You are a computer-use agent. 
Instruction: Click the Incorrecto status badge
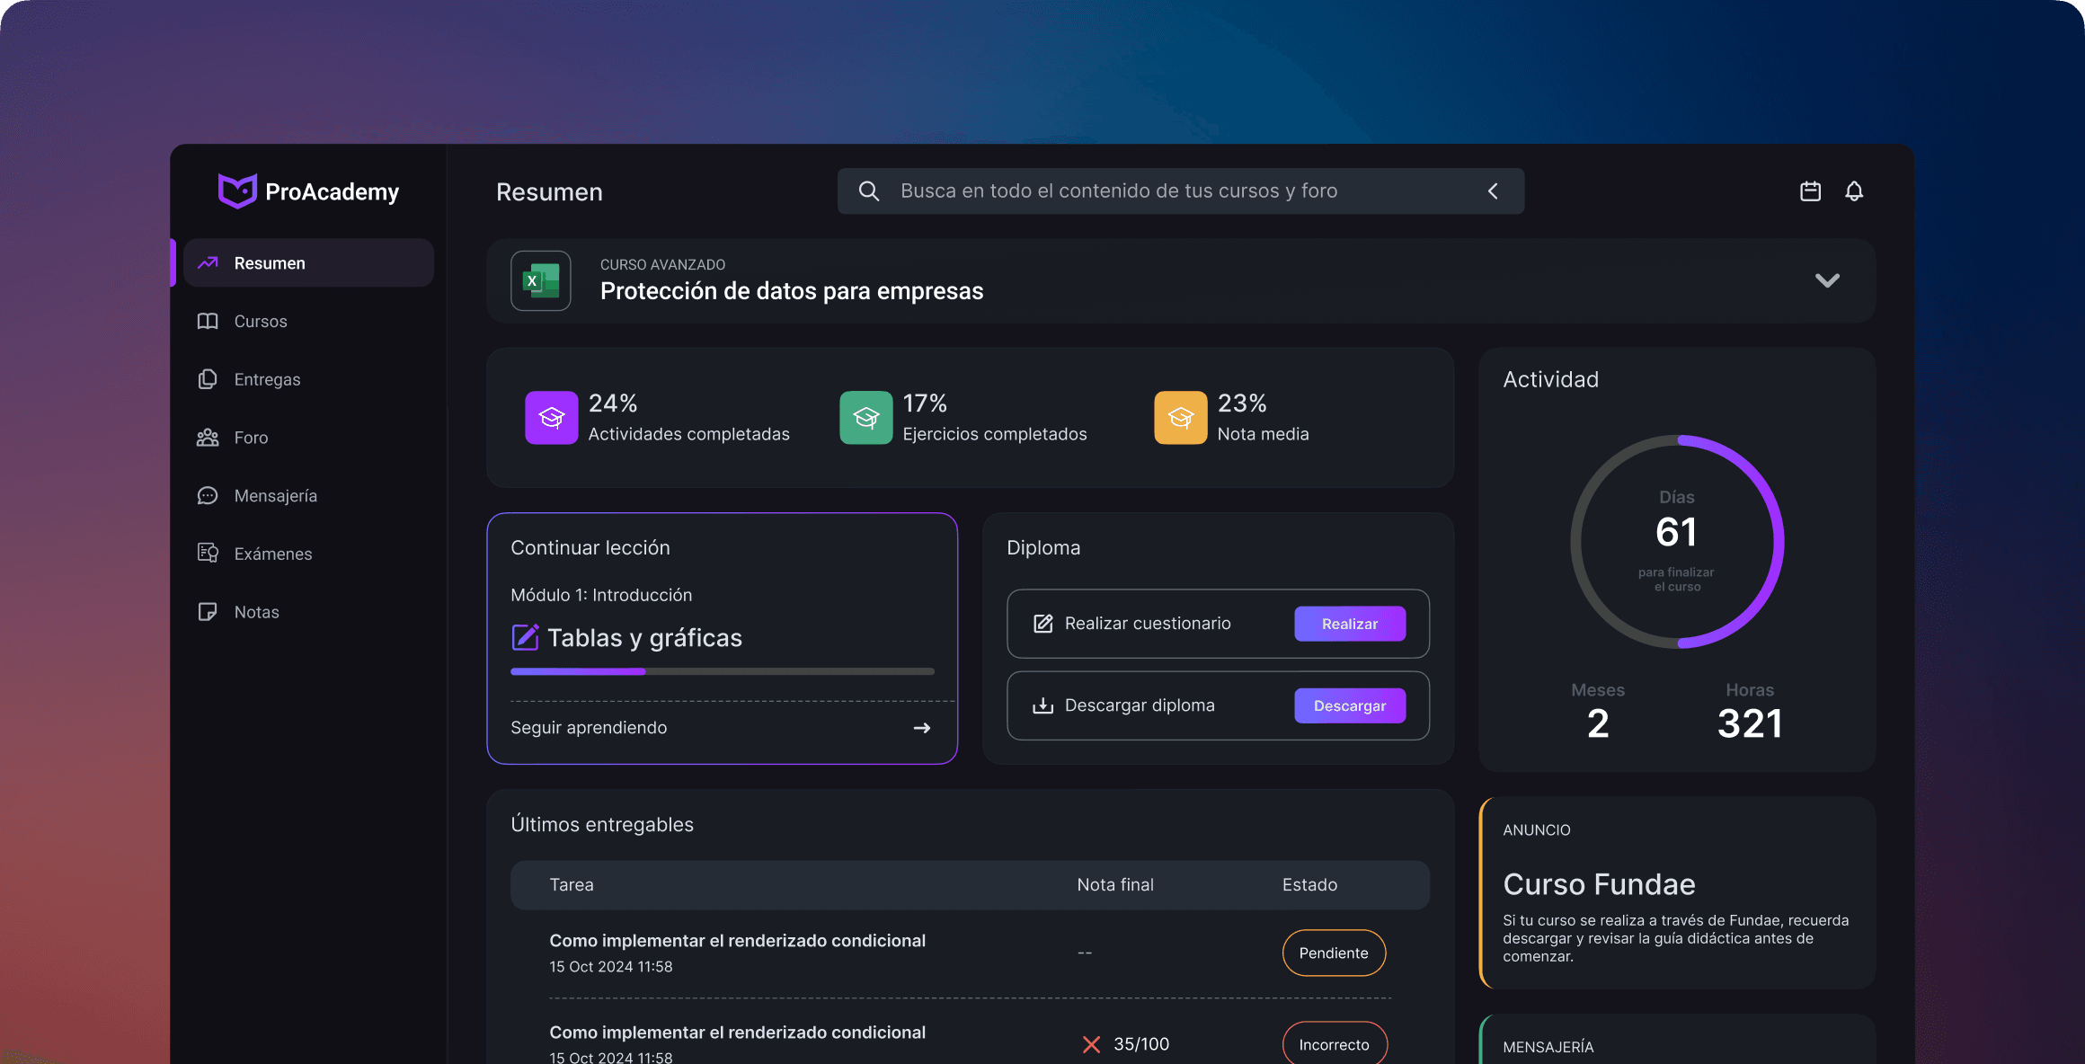1334,1044
